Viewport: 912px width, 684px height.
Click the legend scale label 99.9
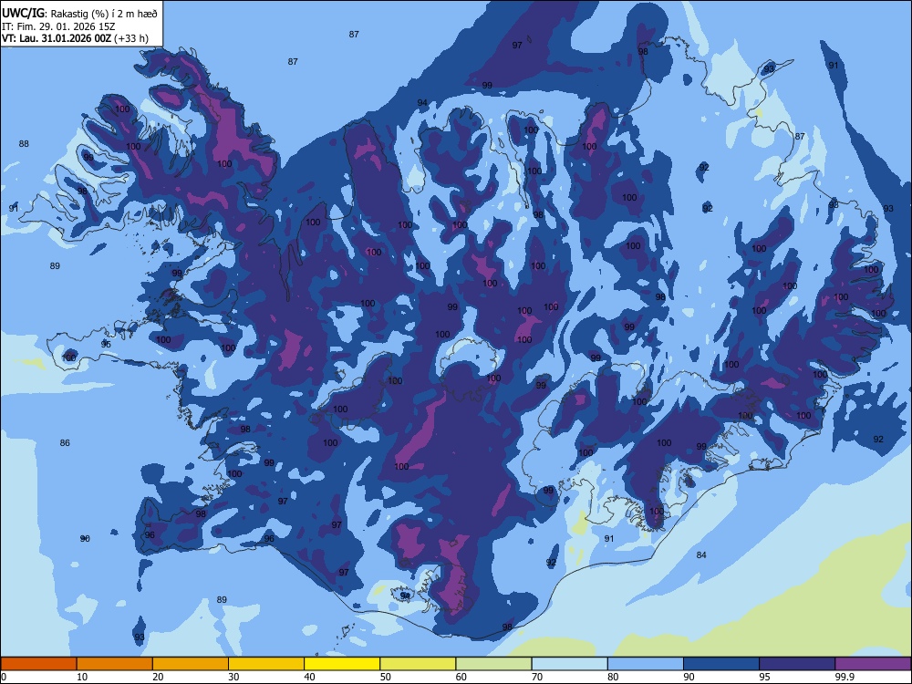point(845,677)
